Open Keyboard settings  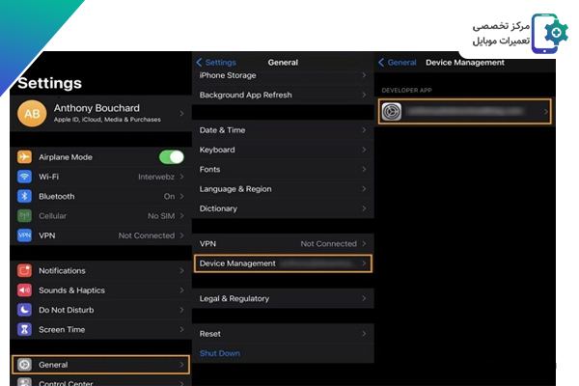coord(283,150)
